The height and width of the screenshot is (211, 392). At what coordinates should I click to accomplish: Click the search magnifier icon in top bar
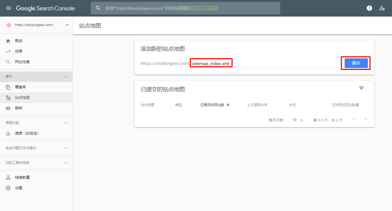coord(98,8)
